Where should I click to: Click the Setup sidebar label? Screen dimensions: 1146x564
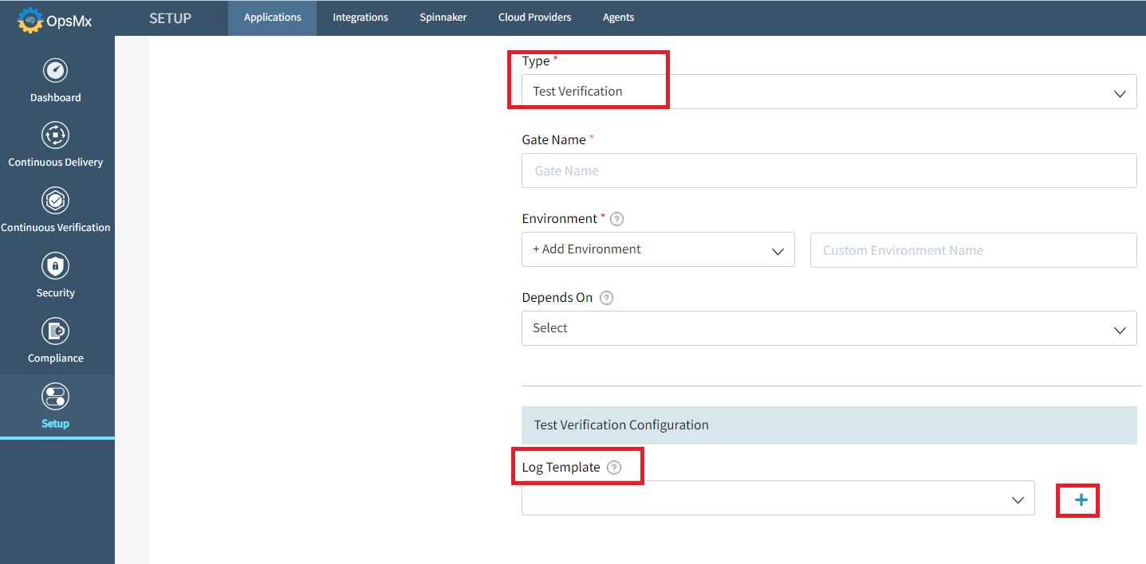[56, 423]
